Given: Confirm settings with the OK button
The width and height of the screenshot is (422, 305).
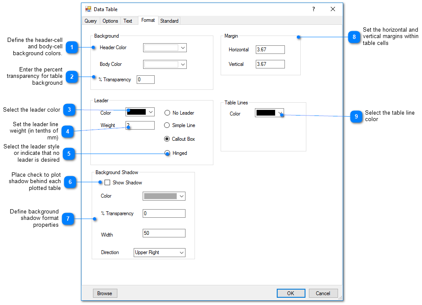Looking at the screenshot, I should tap(291, 293).
